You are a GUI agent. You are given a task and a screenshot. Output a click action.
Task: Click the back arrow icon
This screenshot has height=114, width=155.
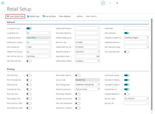pos(3,3)
